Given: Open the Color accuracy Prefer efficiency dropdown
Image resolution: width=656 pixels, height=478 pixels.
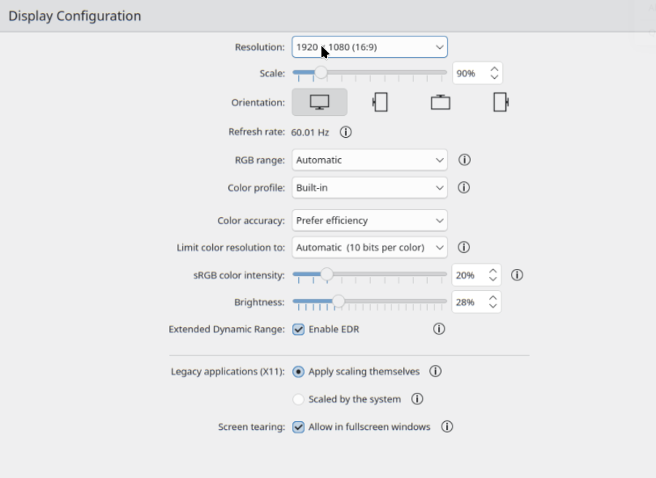Looking at the screenshot, I should pyautogui.click(x=370, y=220).
